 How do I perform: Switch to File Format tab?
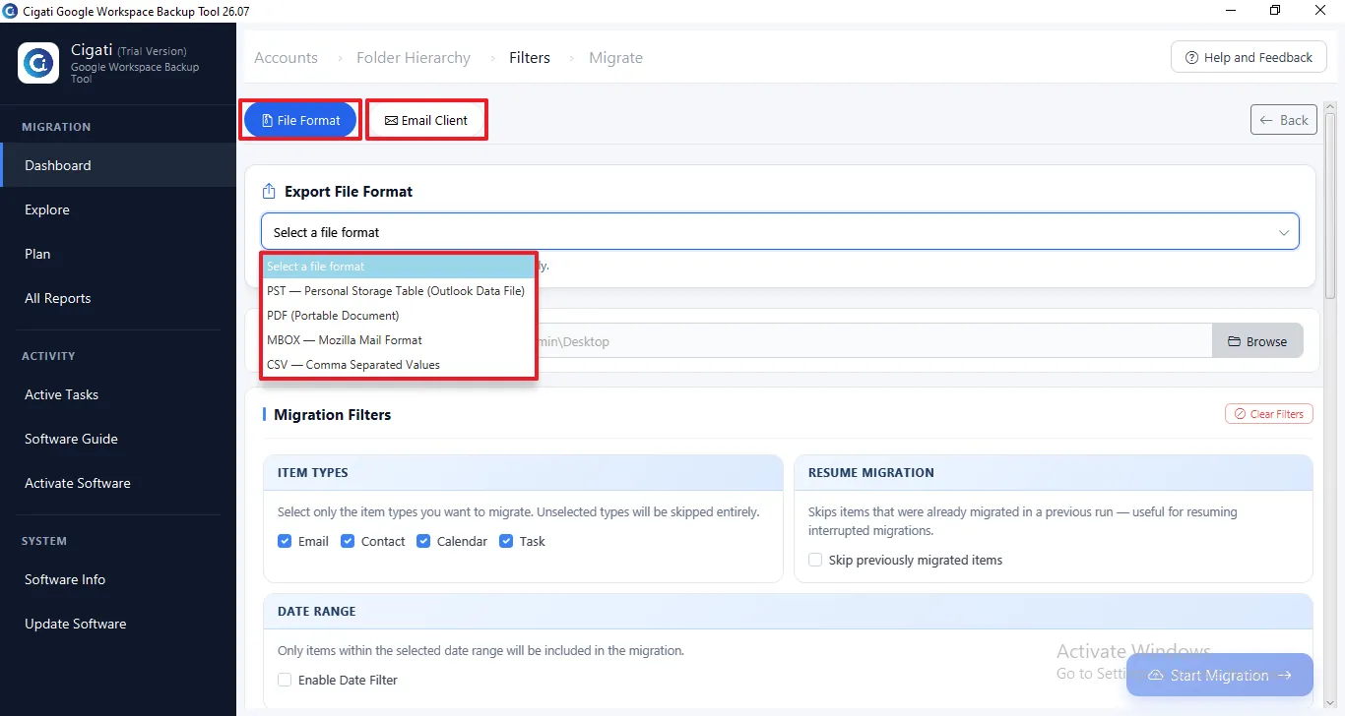point(300,120)
